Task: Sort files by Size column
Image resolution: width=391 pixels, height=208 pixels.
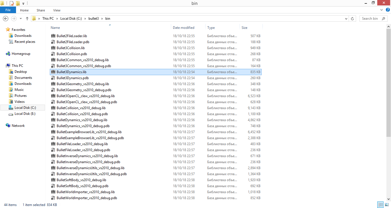Action: click(244, 28)
